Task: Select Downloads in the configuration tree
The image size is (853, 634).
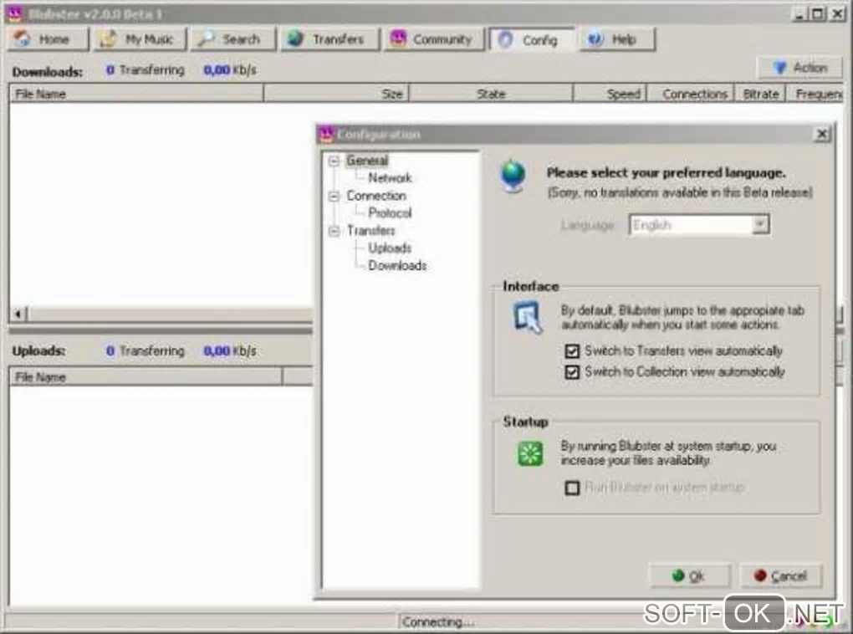Action: pos(398,265)
